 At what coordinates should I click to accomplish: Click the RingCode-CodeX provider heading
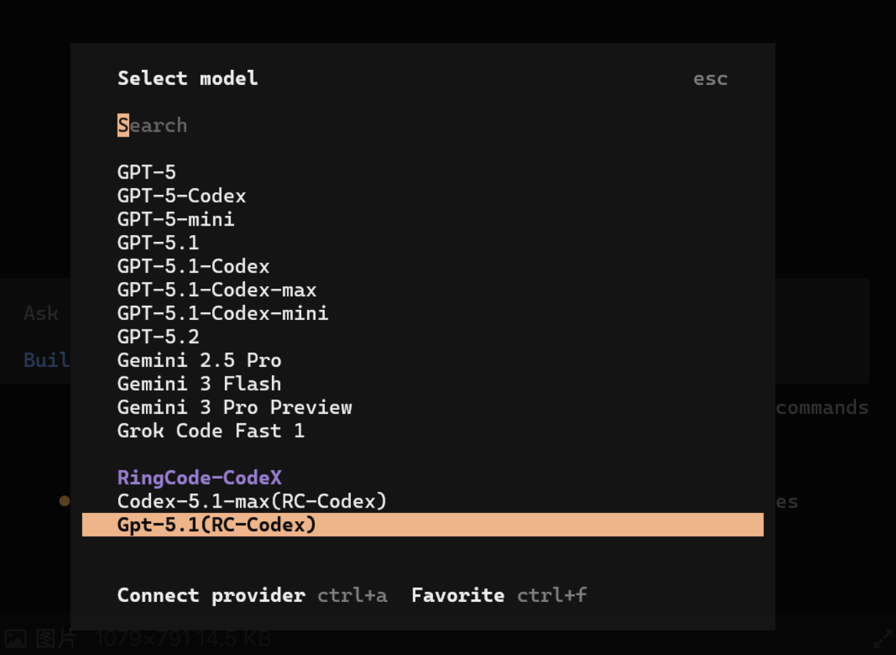pyautogui.click(x=199, y=477)
